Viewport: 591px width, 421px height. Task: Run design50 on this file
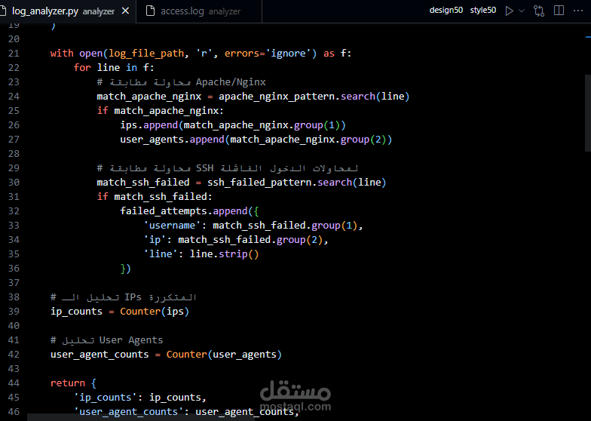[446, 11]
